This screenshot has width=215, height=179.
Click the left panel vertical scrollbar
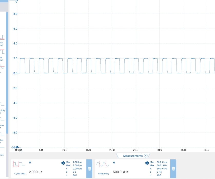[x=7, y=72]
